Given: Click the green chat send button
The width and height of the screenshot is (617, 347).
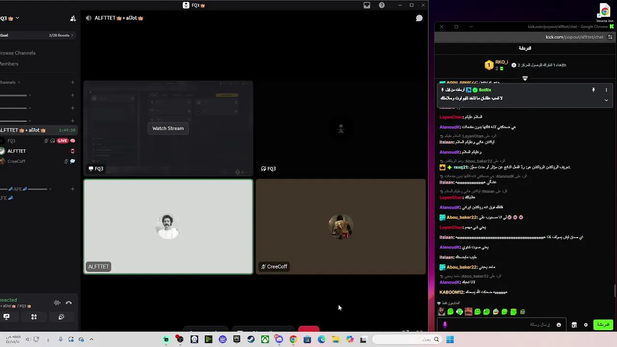Looking at the screenshot, I should tap(603, 325).
